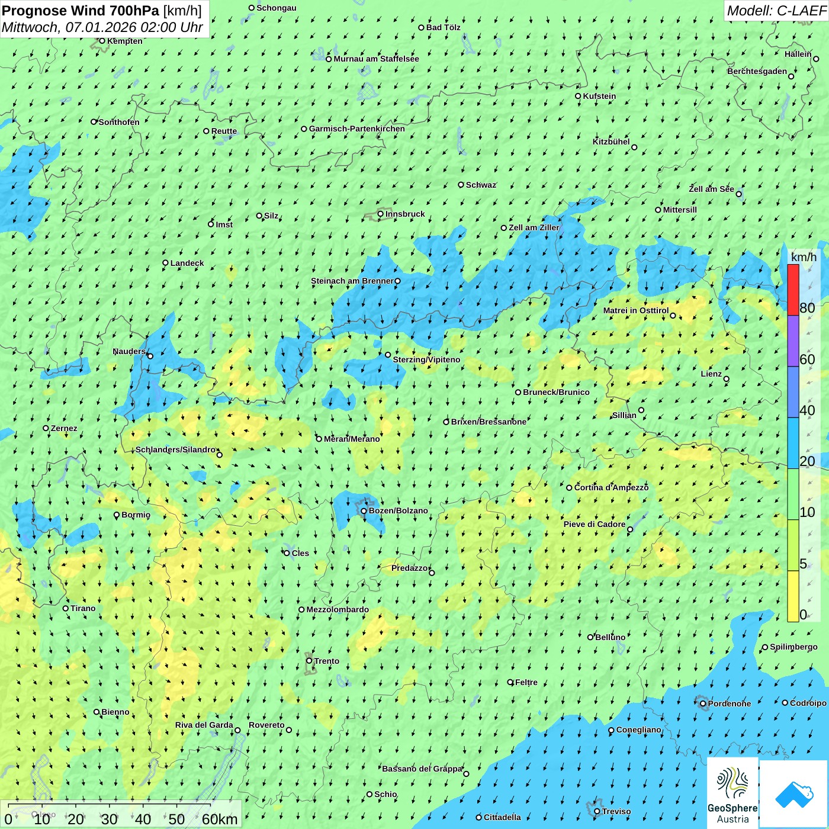829x829 pixels.
Task: Click the Matrei in Osttirol label
Action: [636, 310]
